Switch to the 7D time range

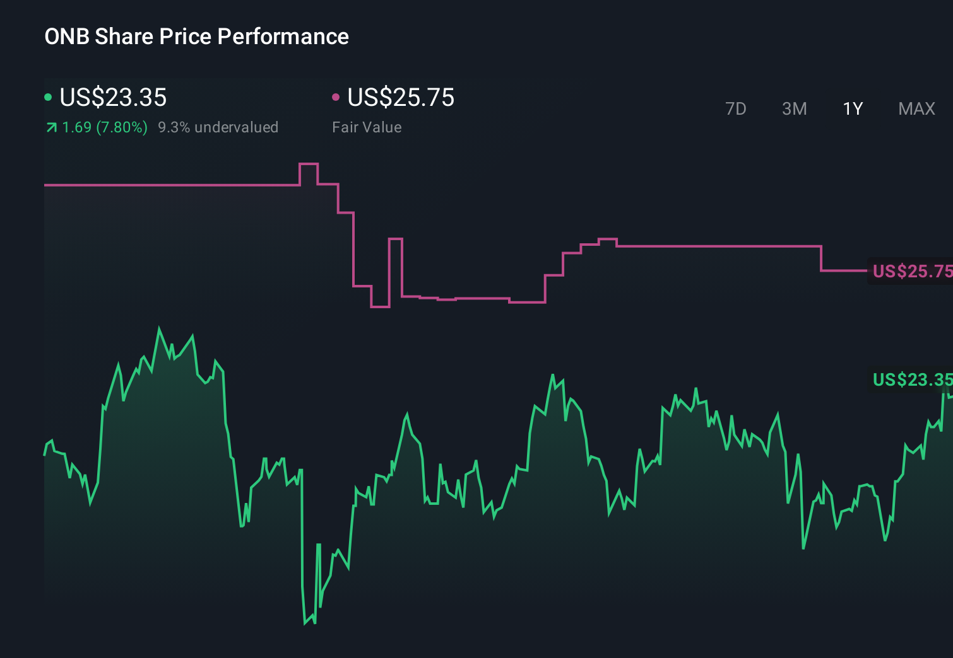point(736,108)
